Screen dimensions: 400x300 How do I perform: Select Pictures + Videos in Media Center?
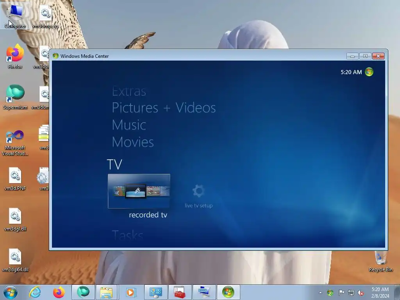click(164, 108)
